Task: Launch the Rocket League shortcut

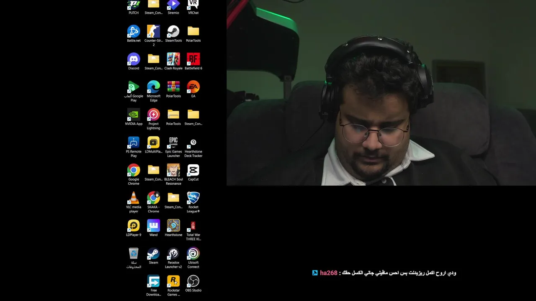Action: click(193, 202)
